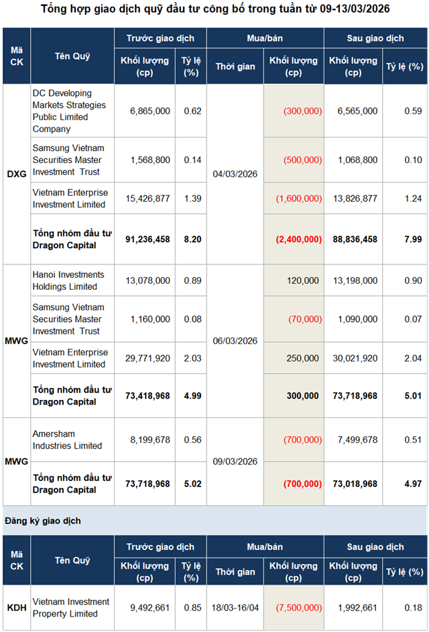The image size is (429, 632).
Task: Click the title "Tổng hợp giao dịch quỹ đầu tư"
Action: [214, 9]
